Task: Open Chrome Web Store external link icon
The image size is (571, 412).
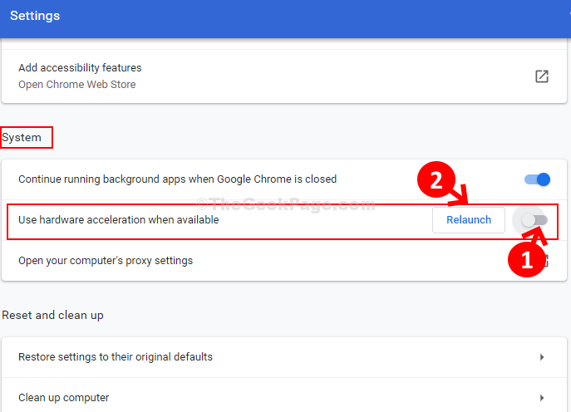Action: tap(542, 76)
